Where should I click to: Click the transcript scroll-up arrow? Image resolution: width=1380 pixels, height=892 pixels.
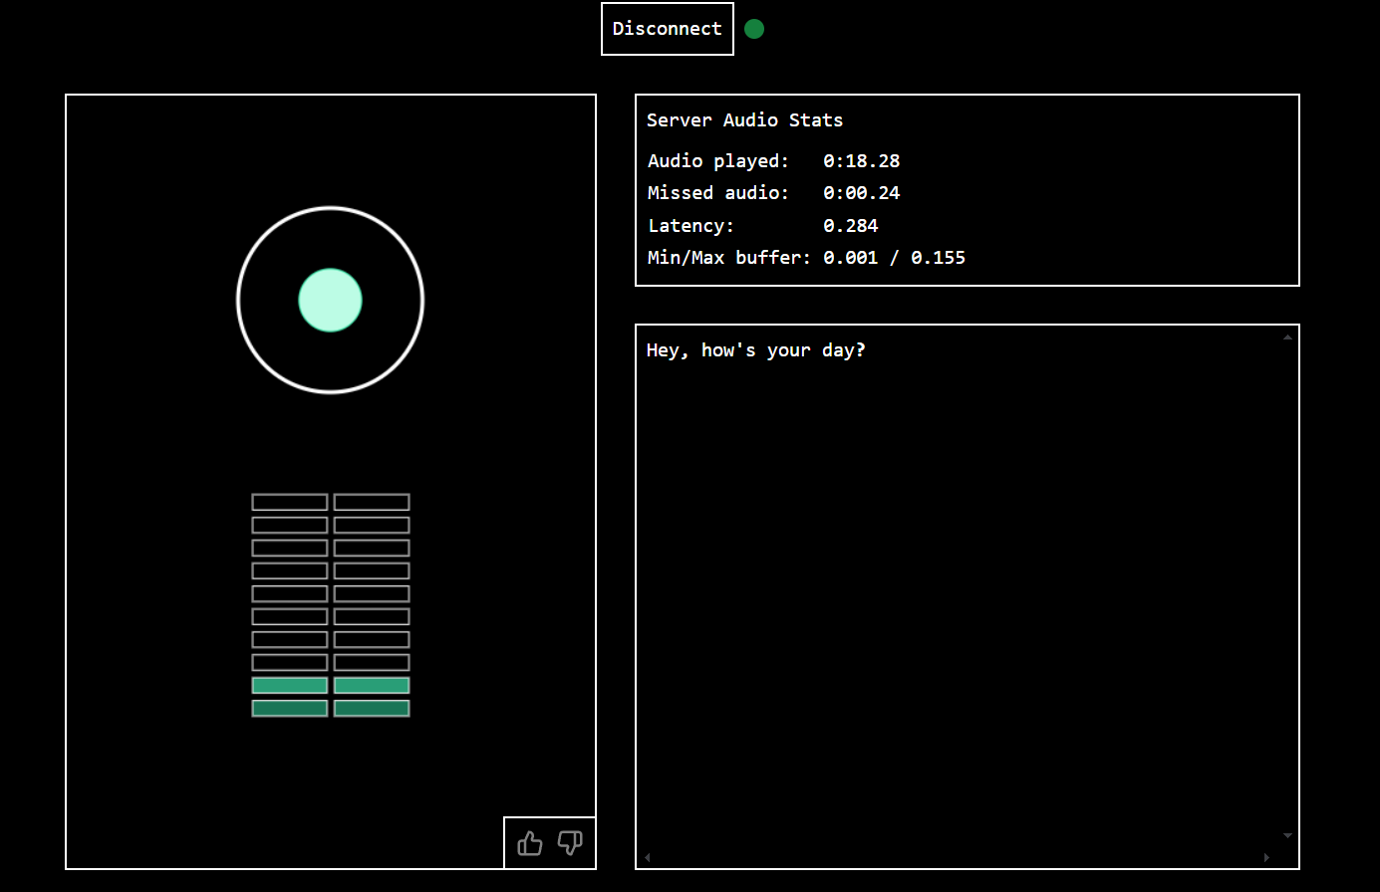1287,337
